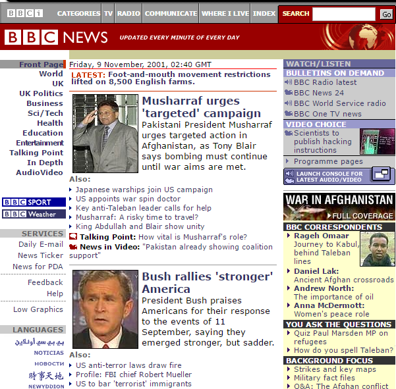Open the Communicate menu item
This screenshot has width=396, height=389.
coord(171,13)
